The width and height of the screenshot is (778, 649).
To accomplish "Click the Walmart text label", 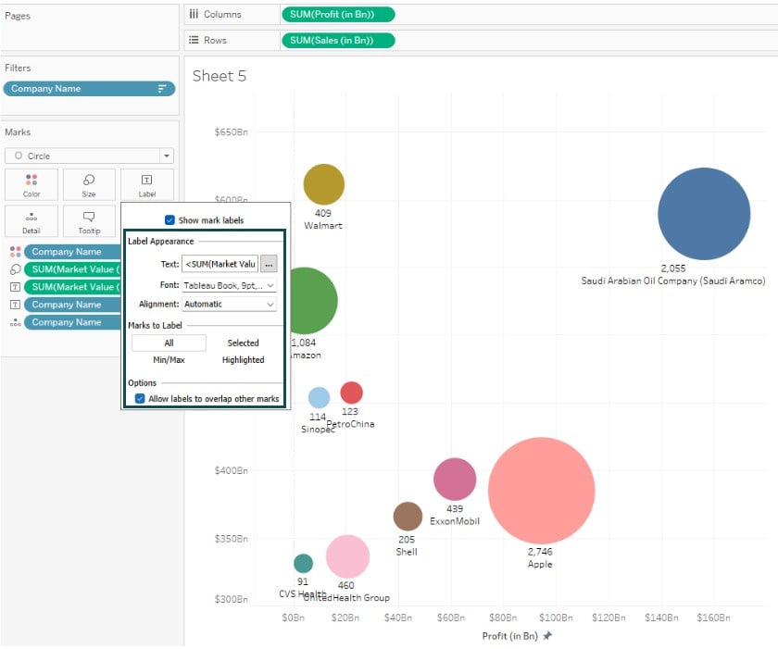I will coord(323,226).
